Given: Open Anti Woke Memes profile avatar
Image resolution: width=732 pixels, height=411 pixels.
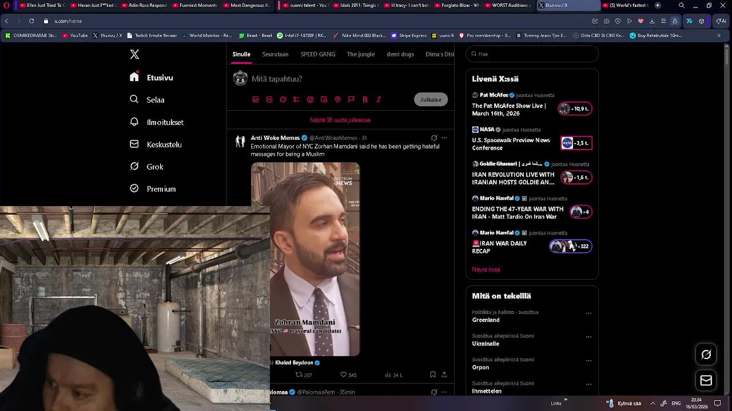Looking at the screenshot, I should [x=240, y=141].
